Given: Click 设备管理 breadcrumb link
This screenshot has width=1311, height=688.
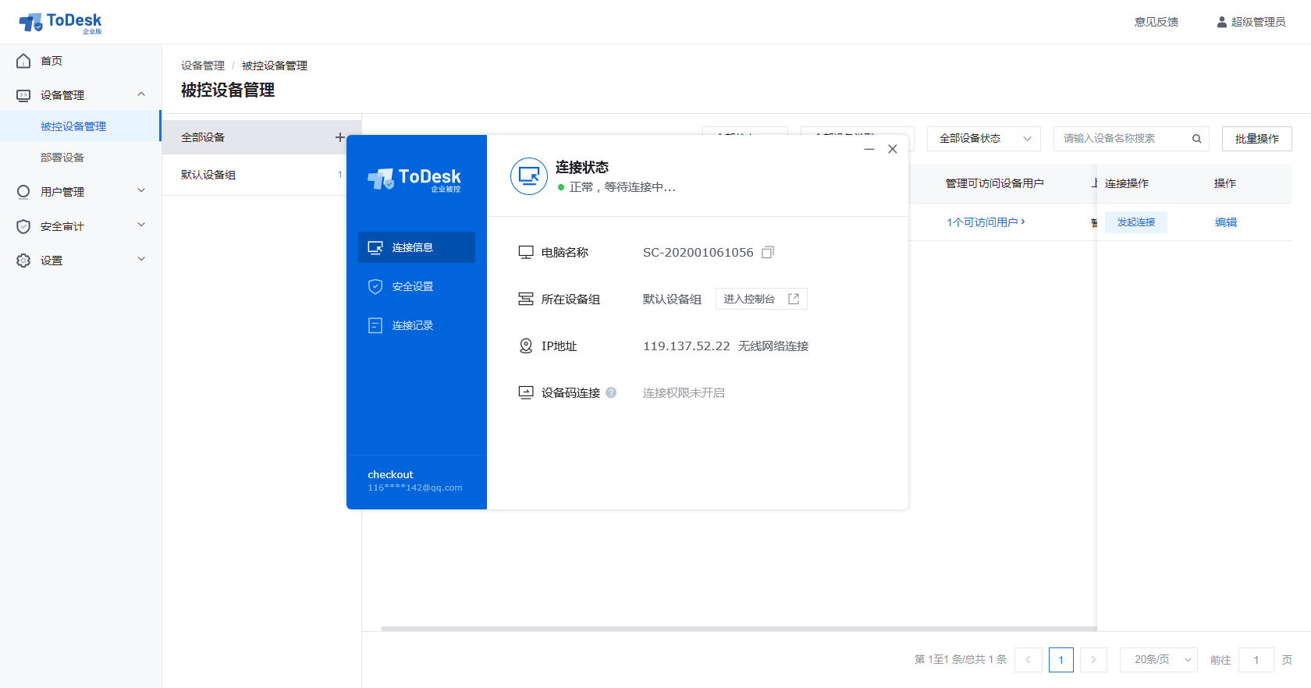Looking at the screenshot, I should tap(203, 66).
